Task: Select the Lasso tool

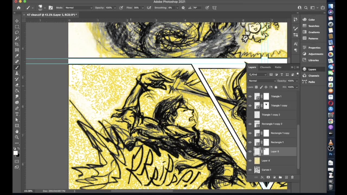Action: coord(17,32)
